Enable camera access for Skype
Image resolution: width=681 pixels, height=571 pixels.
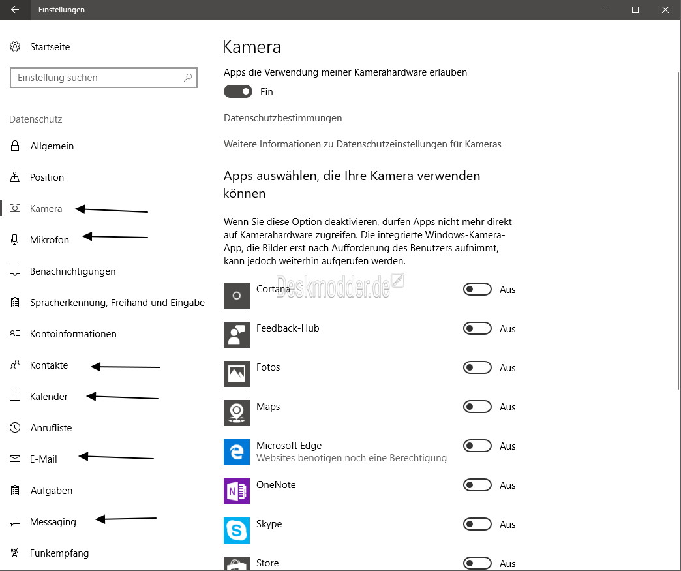(477, 524)
